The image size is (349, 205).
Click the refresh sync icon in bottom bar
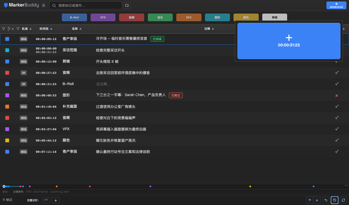(x=343, y=200)
